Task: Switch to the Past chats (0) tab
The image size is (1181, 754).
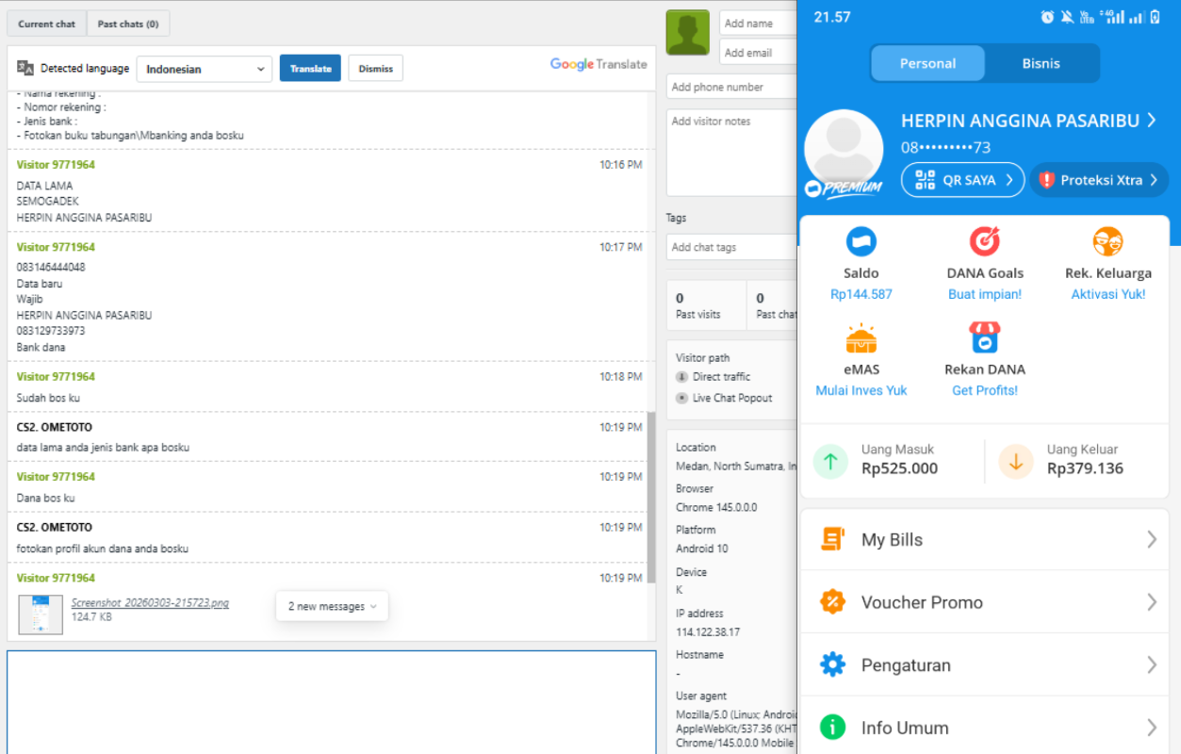Action: click(128, 24)
